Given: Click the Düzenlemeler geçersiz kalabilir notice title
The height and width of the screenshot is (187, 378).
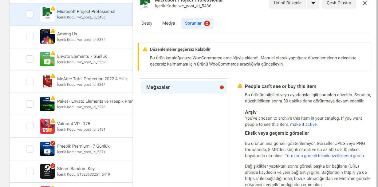Looking at the screenshot, I should click(x=180, y=49).
